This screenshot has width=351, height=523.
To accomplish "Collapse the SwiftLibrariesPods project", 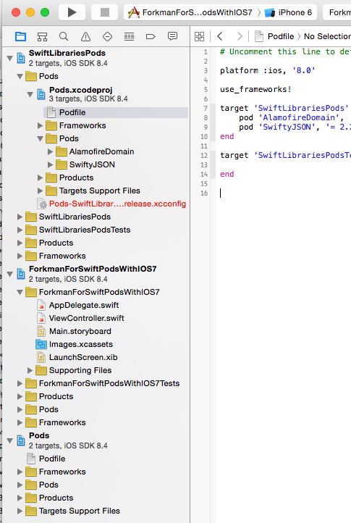I will (10, 59).
